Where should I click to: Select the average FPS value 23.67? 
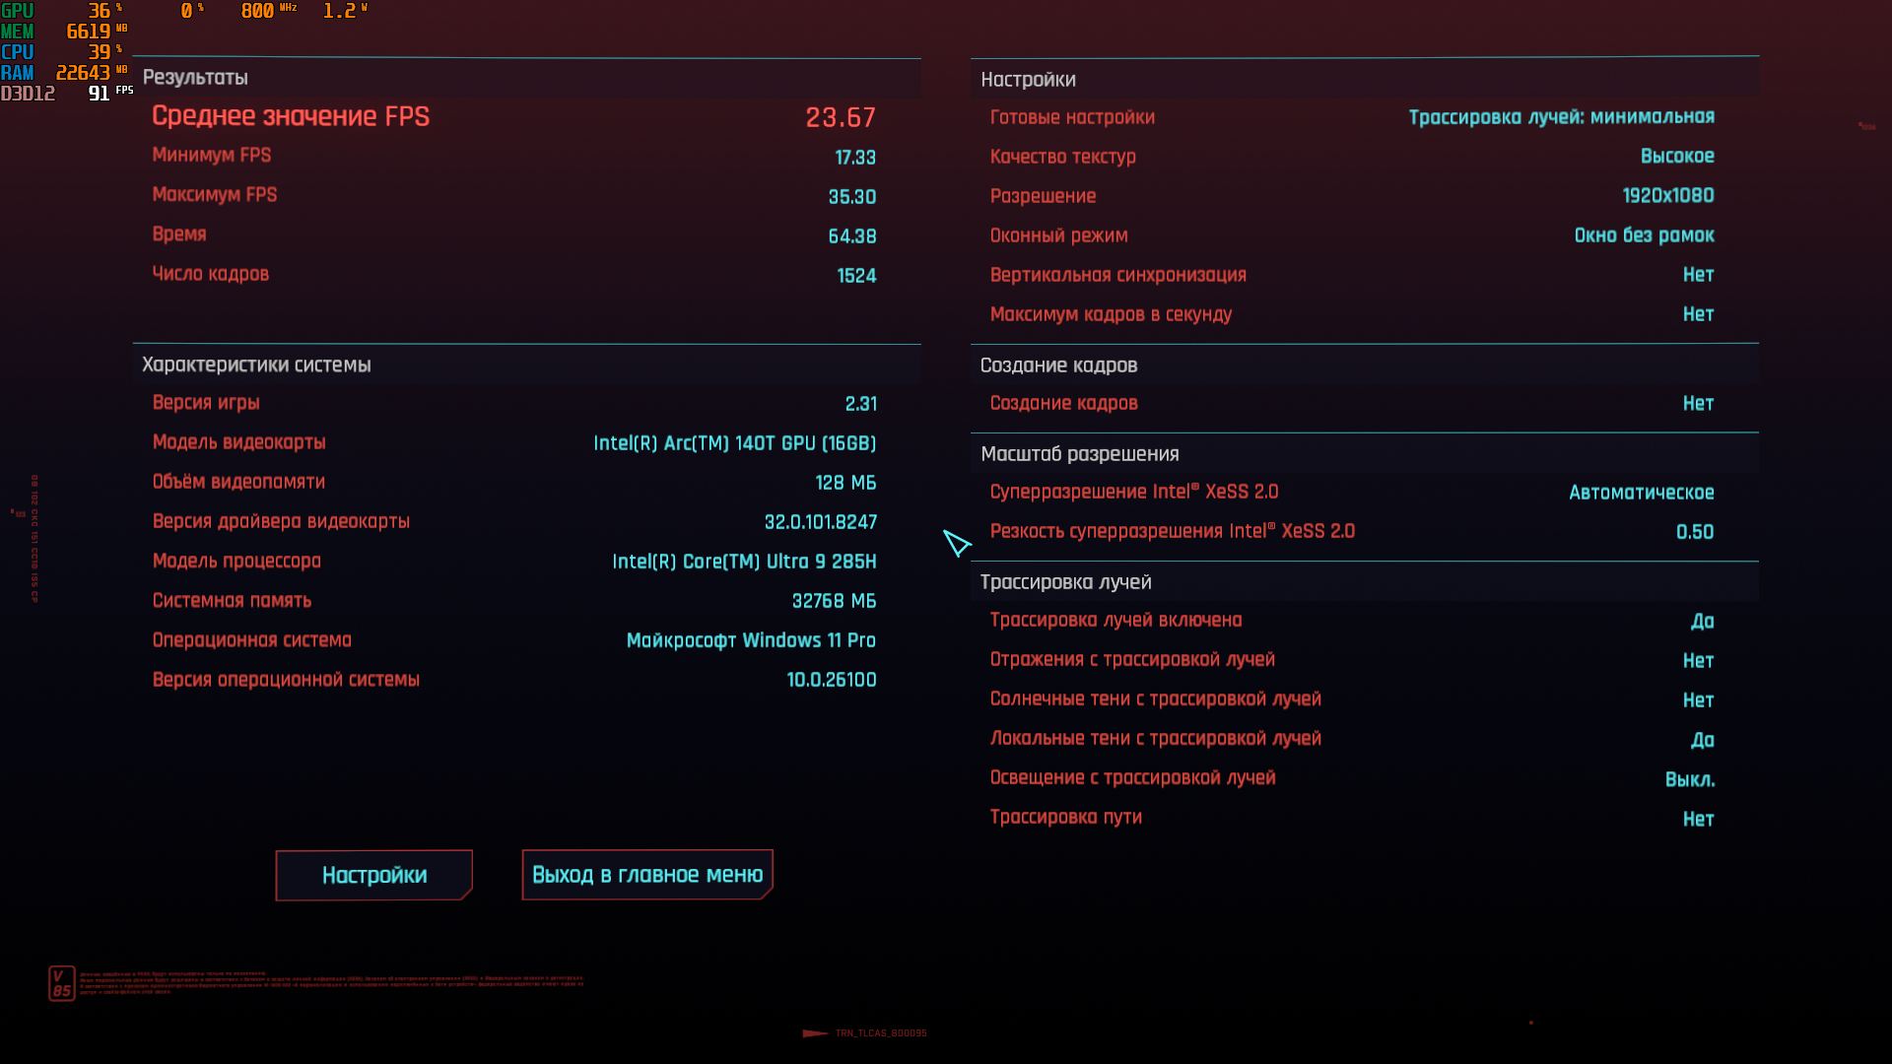(x=841, y=117)
